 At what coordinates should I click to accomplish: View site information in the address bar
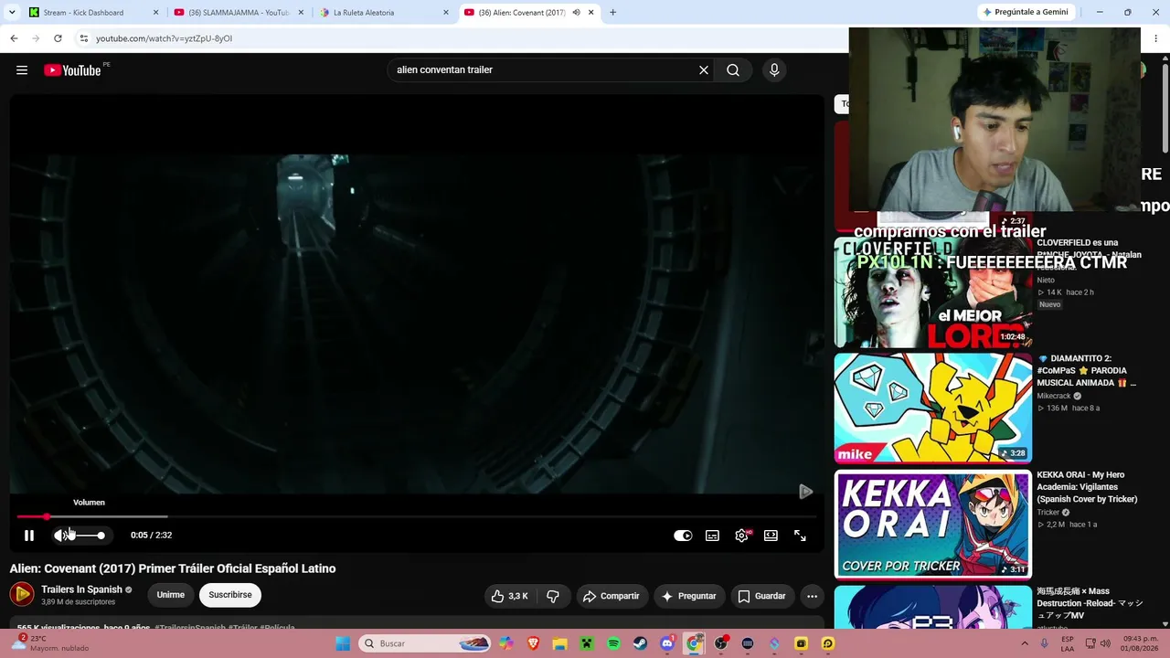[84, 38]
